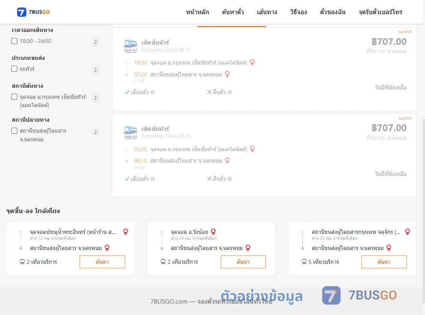425x315 pixels.
Task: Click X icon of 20:20 trip คืนตั๋ว
Action: 209,178
